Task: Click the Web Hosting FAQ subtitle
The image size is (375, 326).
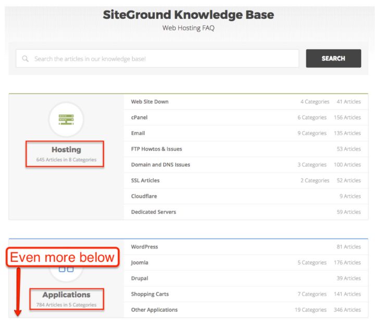Action: coord(189,28)
